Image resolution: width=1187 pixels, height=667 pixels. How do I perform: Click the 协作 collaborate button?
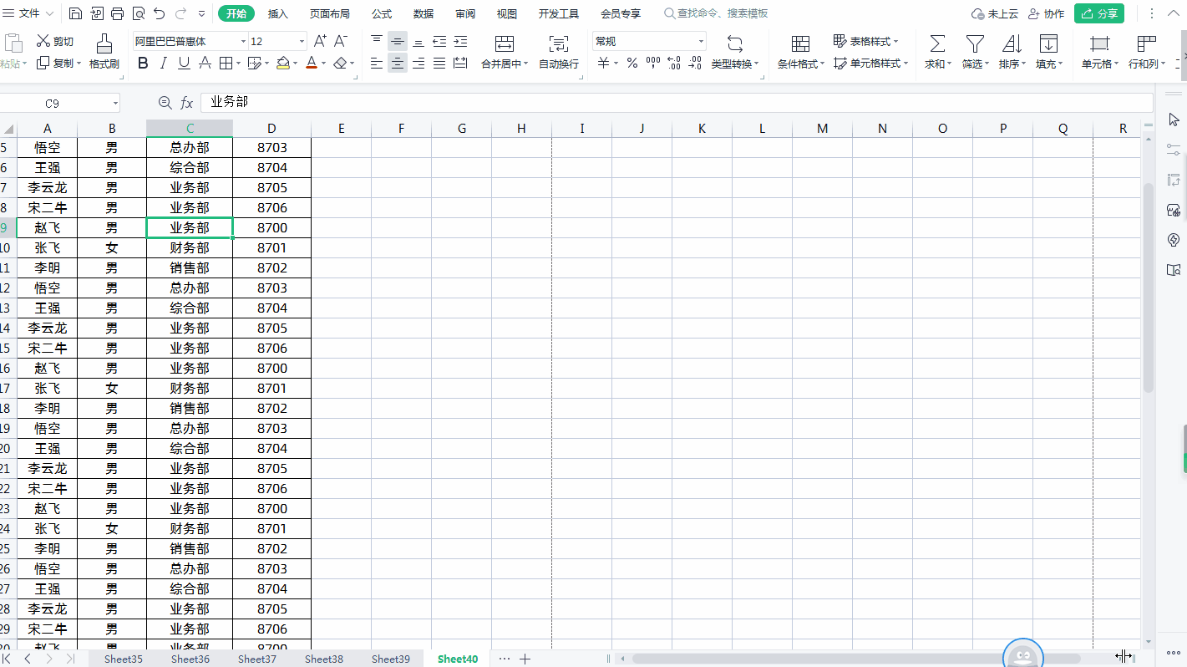[x=1047, y=13]
